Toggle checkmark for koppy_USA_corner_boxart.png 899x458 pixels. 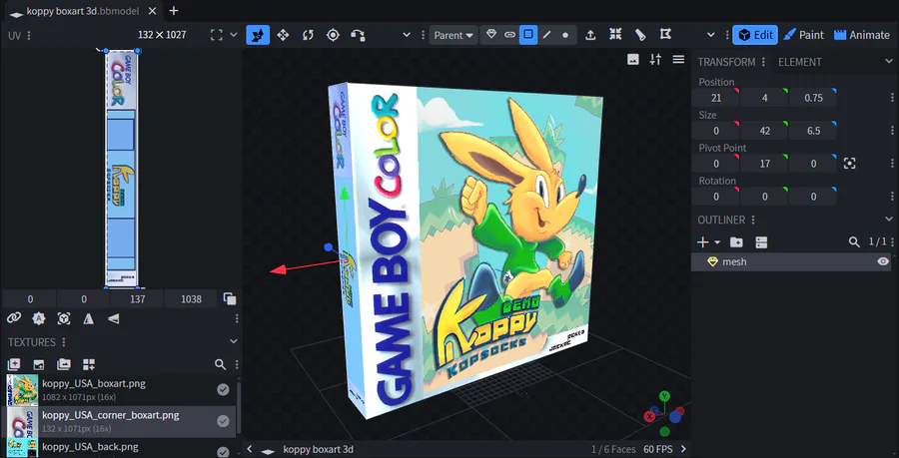(223, 421)
